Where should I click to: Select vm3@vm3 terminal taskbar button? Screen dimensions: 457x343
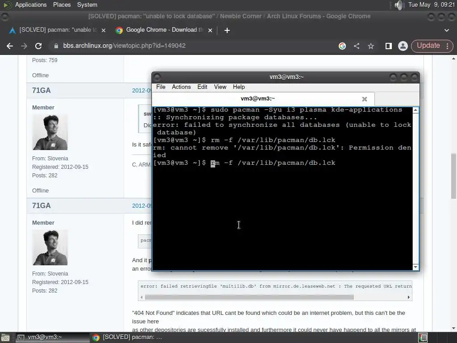click(52, 337)
